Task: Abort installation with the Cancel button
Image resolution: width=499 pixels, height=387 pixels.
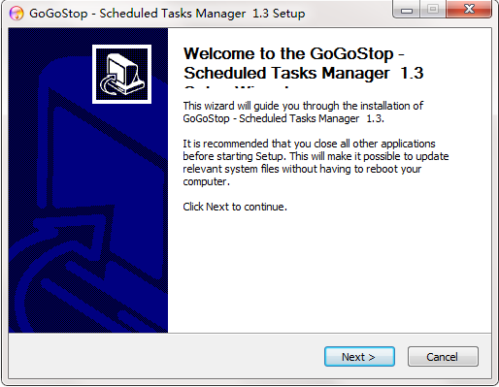Action: click(443, 356)
